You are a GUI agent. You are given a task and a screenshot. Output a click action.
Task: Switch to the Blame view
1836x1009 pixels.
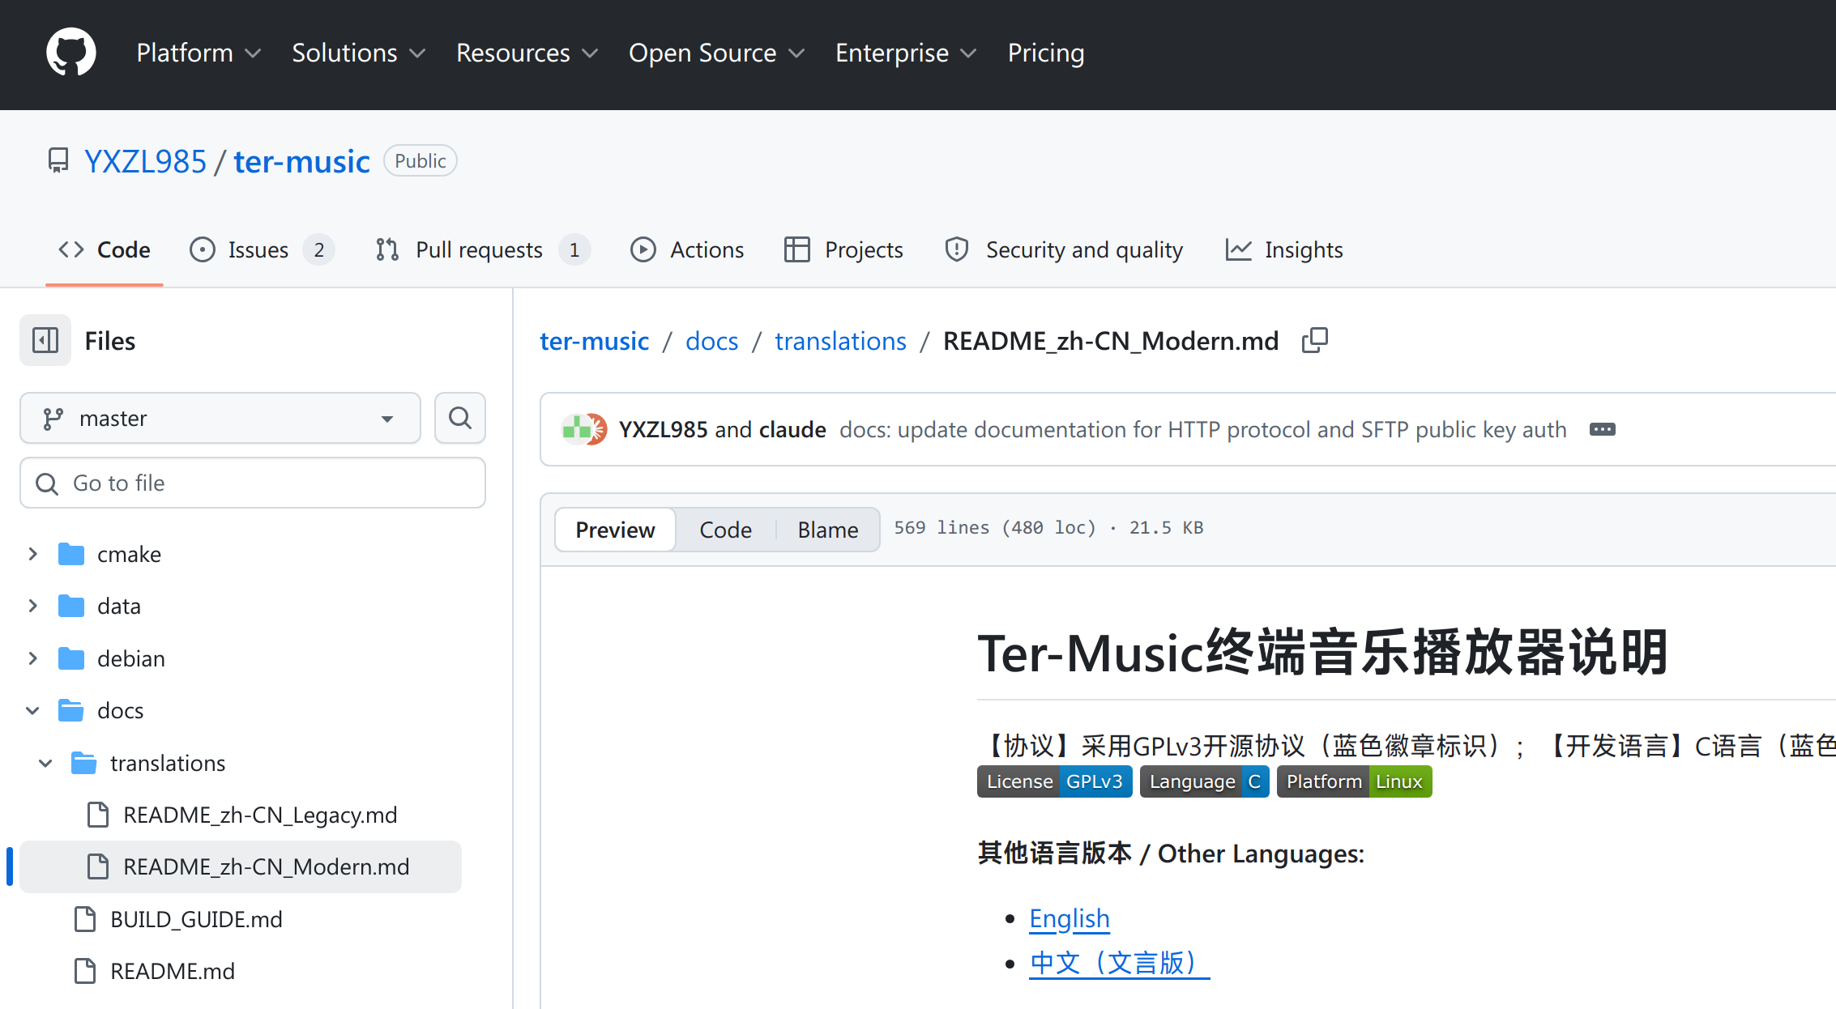[827, 530]
